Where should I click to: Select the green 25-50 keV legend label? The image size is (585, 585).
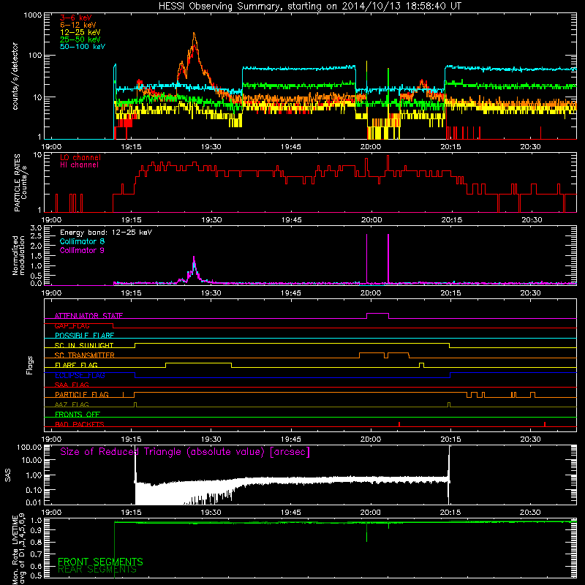(x=80, y=39)
